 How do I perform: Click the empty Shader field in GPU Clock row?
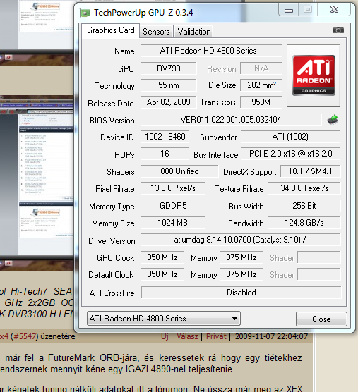pyautogui.click(x=319, y=257)
